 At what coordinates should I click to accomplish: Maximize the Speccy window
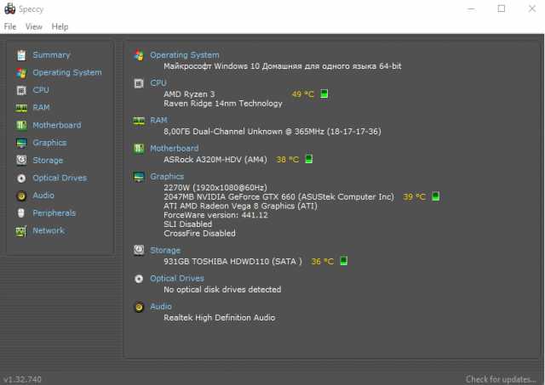coord(502,8)
